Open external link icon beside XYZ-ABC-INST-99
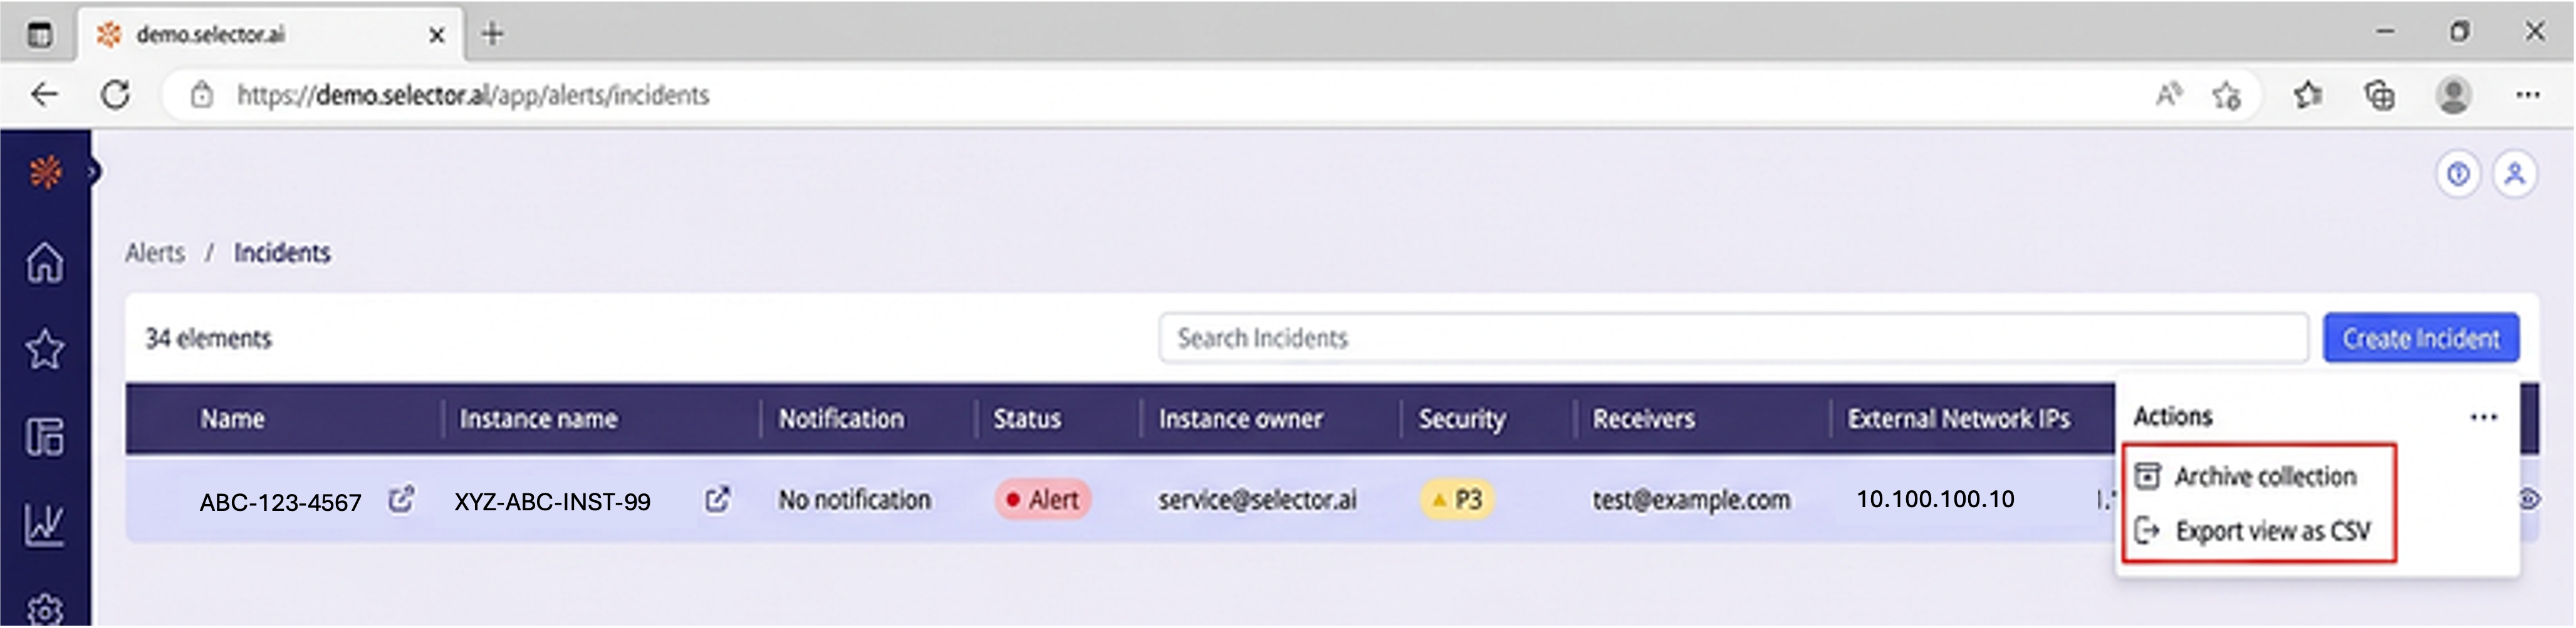The width and height of the screenshot is (2576, 628). [x=717, y=499]
